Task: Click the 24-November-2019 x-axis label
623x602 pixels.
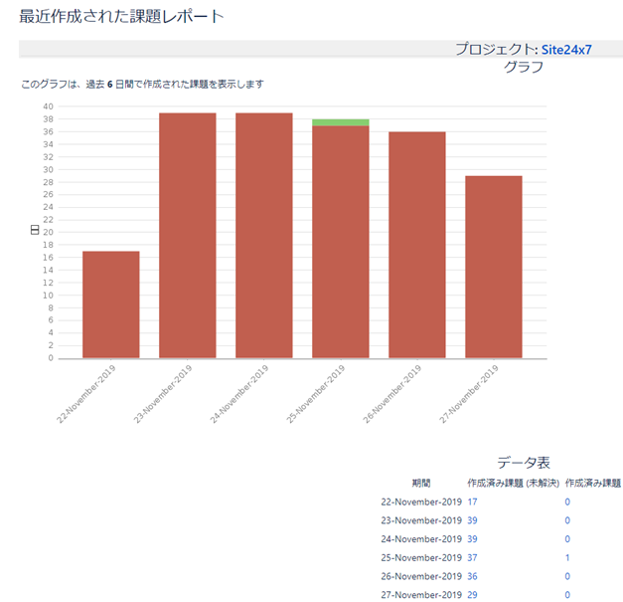Action: [238, 394]
